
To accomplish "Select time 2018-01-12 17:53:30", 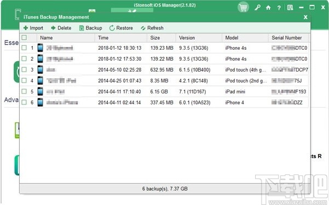I will click(x=119, y=59).
